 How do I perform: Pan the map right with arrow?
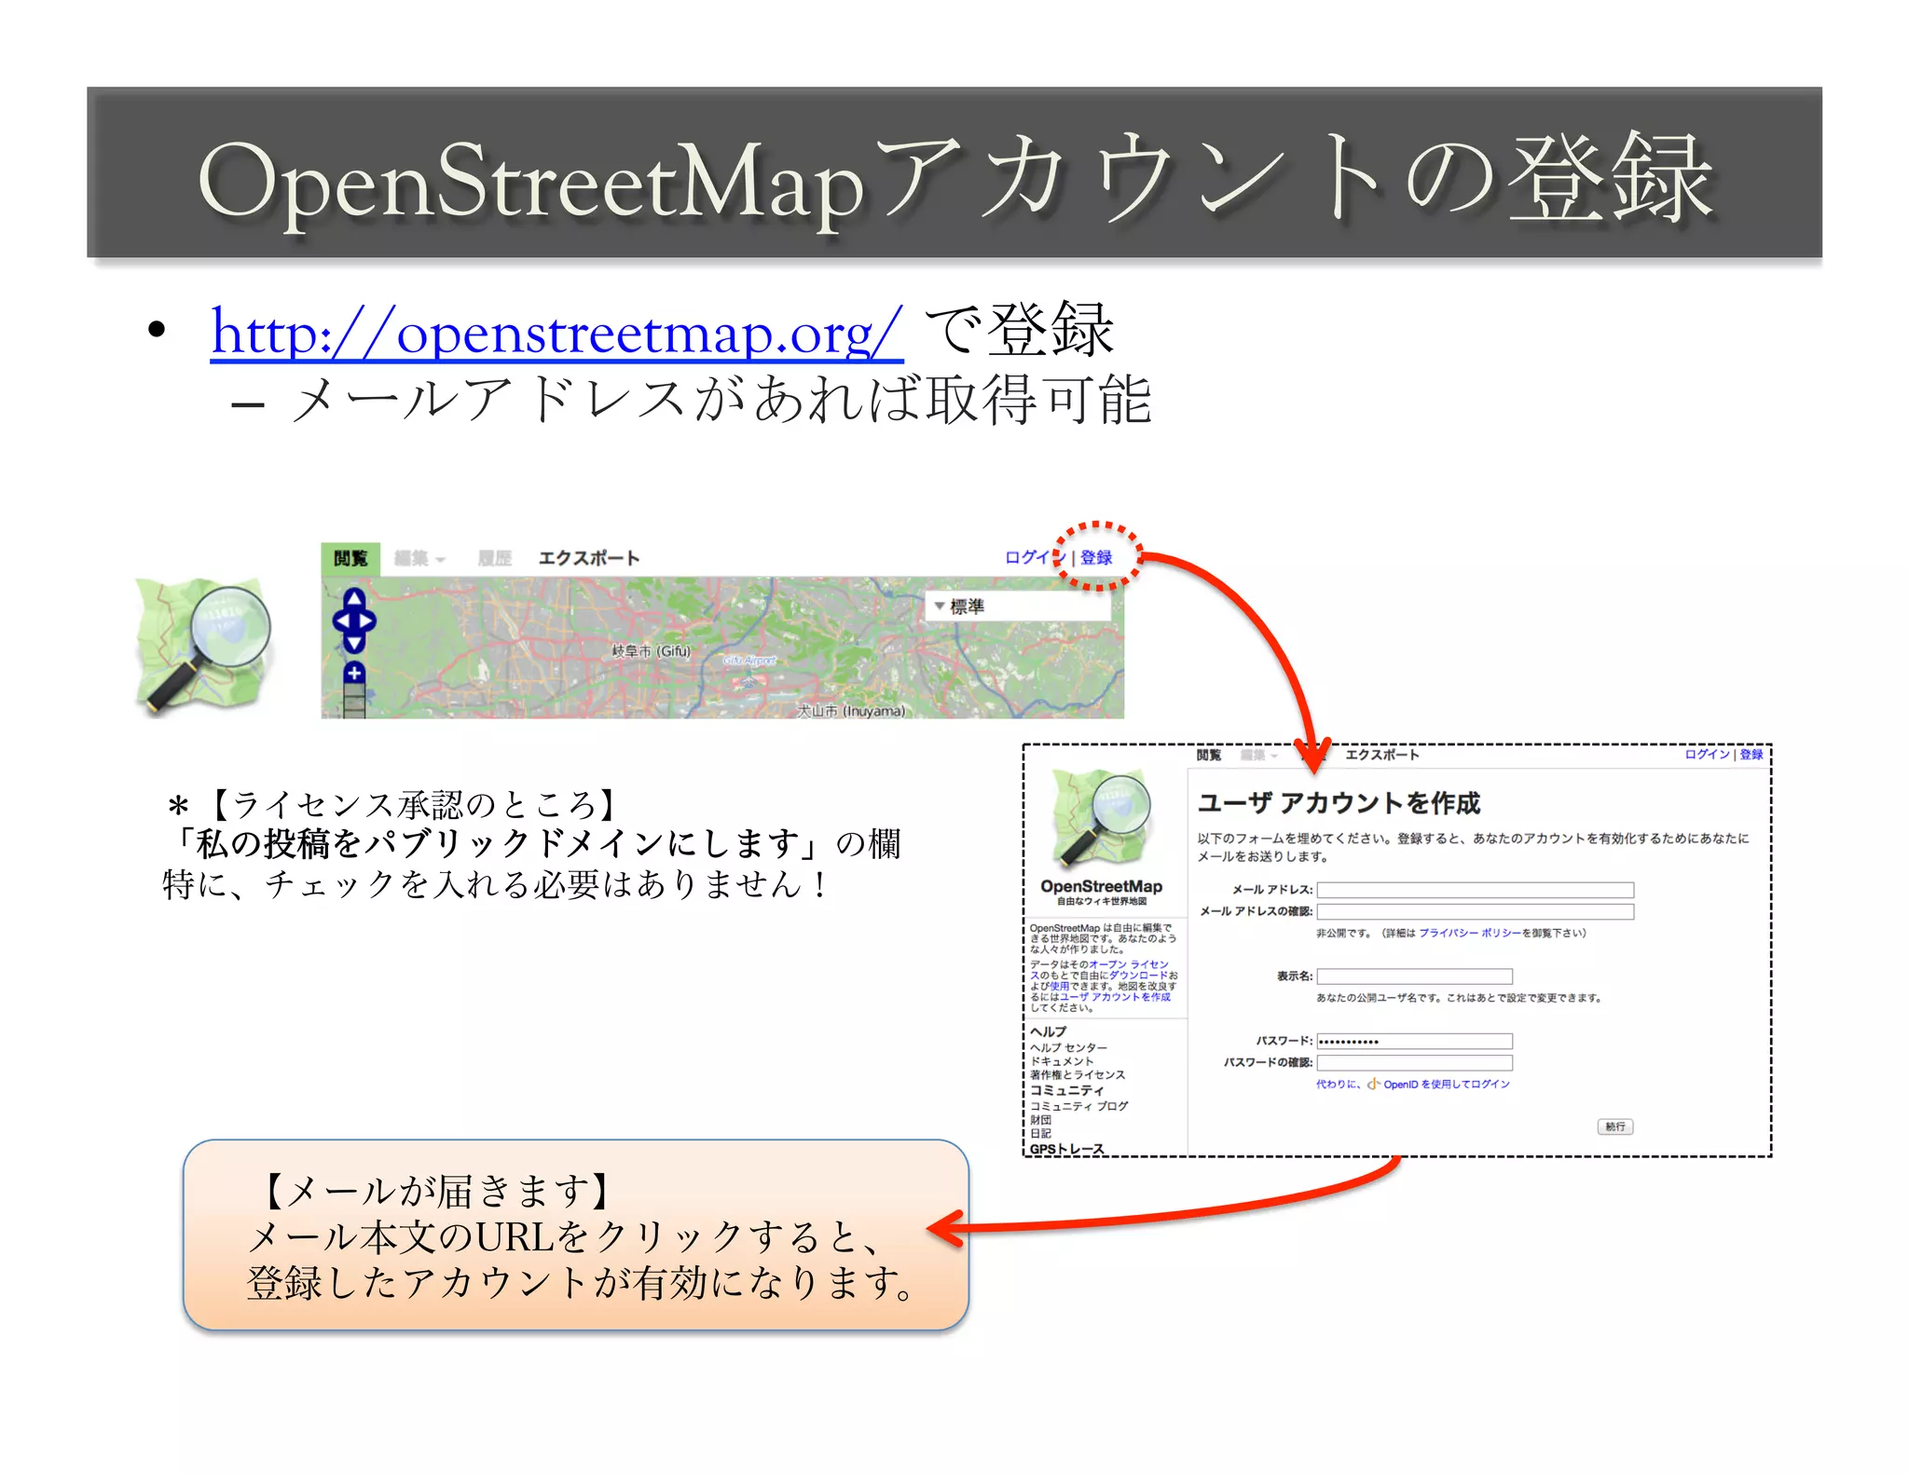point(367,621)
